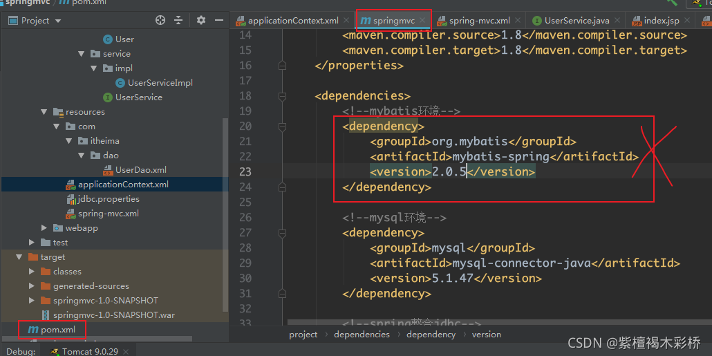Collapse the dao folder
Screen dimensions: 712x356
(82, 156)
